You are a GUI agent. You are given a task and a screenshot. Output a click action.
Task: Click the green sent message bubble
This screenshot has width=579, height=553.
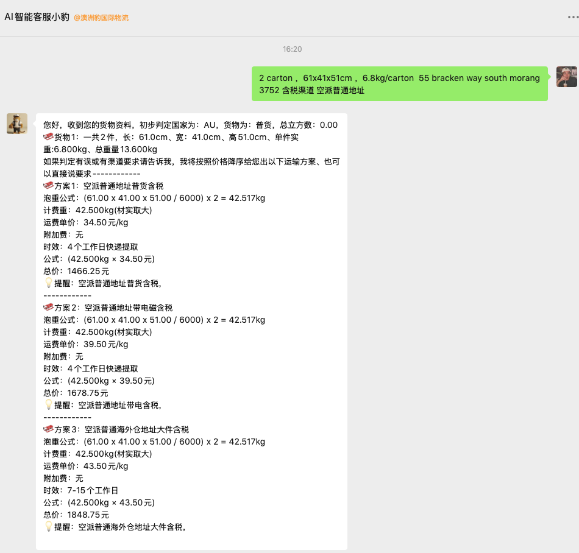click(399, 84)
